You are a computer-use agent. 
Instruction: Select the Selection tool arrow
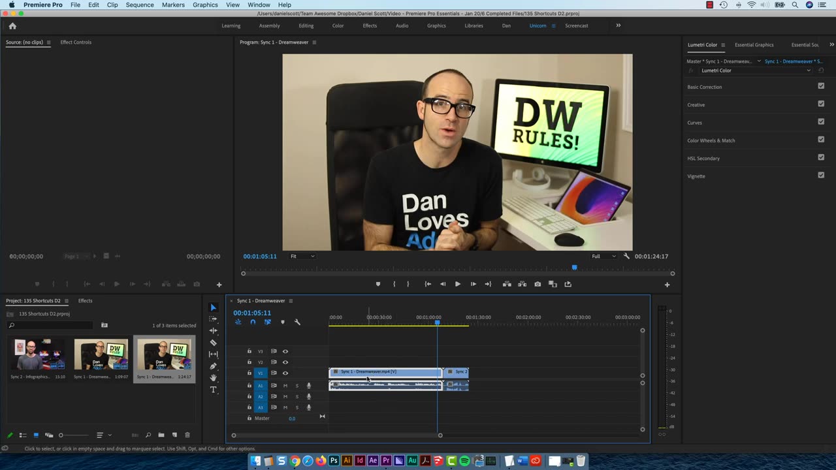click(x=213, y=307)
